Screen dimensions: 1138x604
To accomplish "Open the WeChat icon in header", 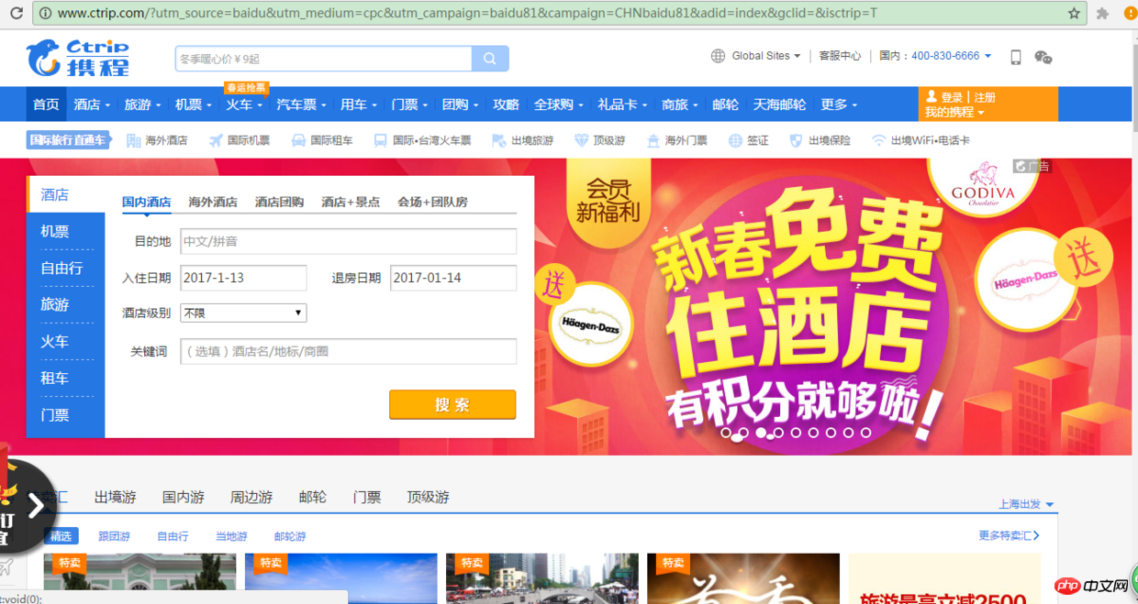I will [1043, 57].
